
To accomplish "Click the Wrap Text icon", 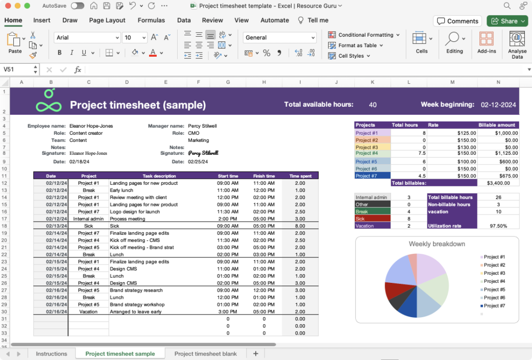I will (223, 36).
